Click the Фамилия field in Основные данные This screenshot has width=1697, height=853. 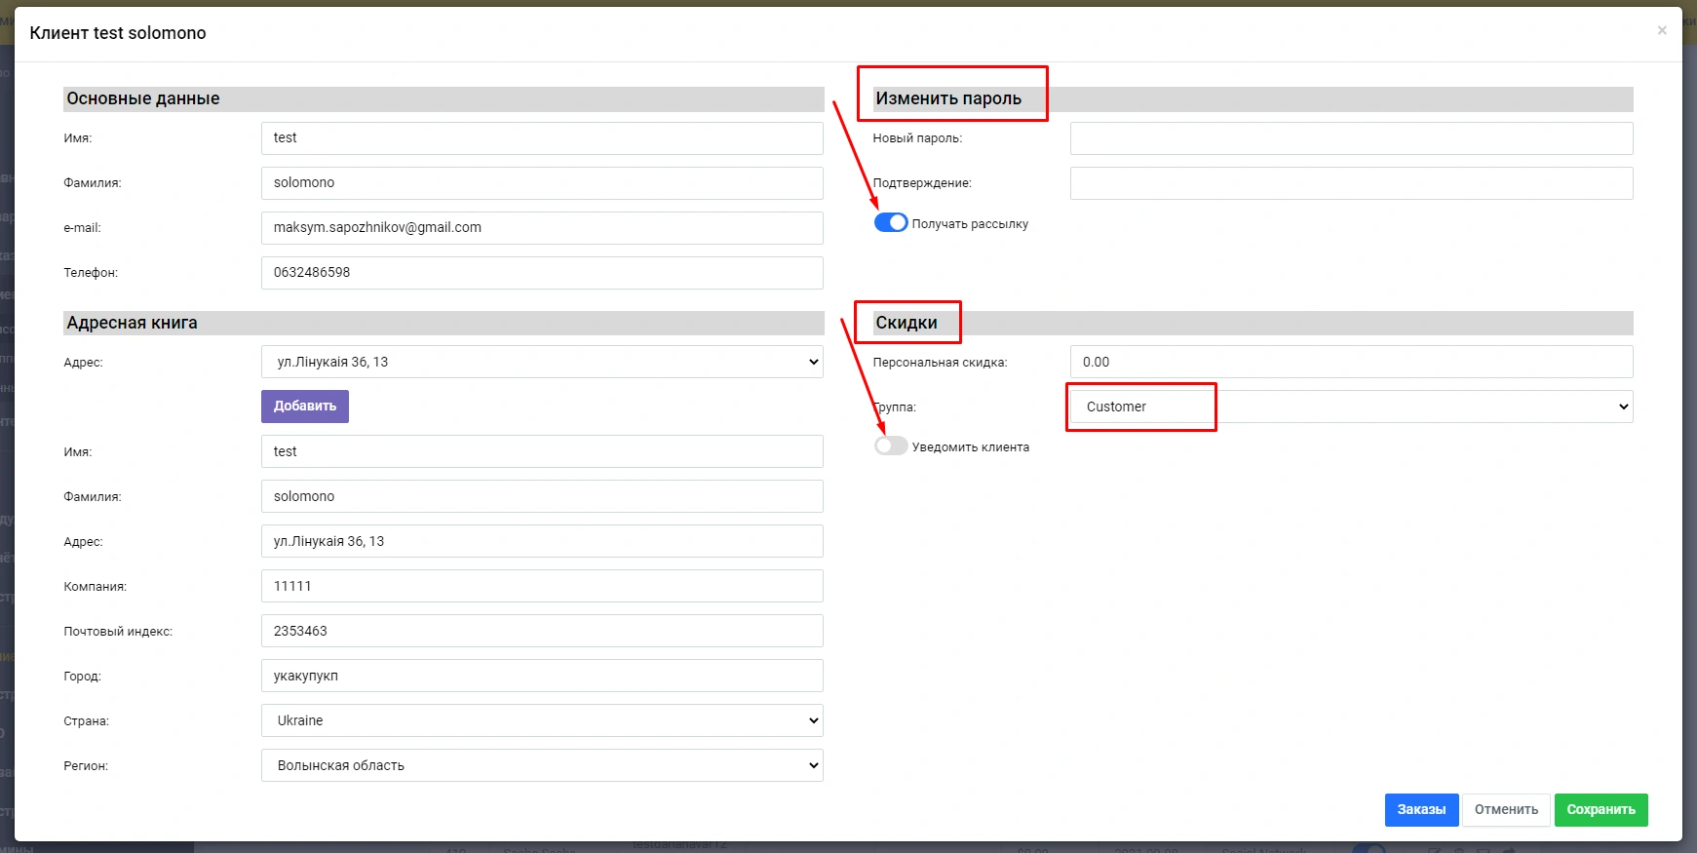[x=542, y=183]
